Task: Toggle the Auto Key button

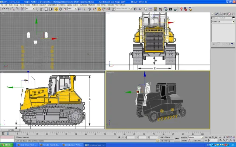Action: (184, 137)
